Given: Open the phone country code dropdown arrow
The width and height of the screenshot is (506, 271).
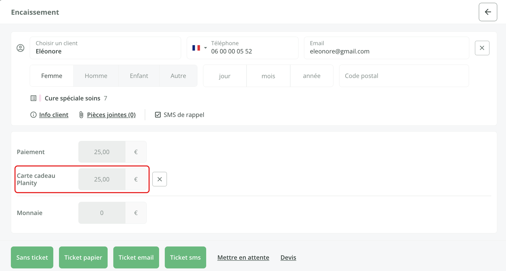Looking at the screenshot, I should coord(205,48).
